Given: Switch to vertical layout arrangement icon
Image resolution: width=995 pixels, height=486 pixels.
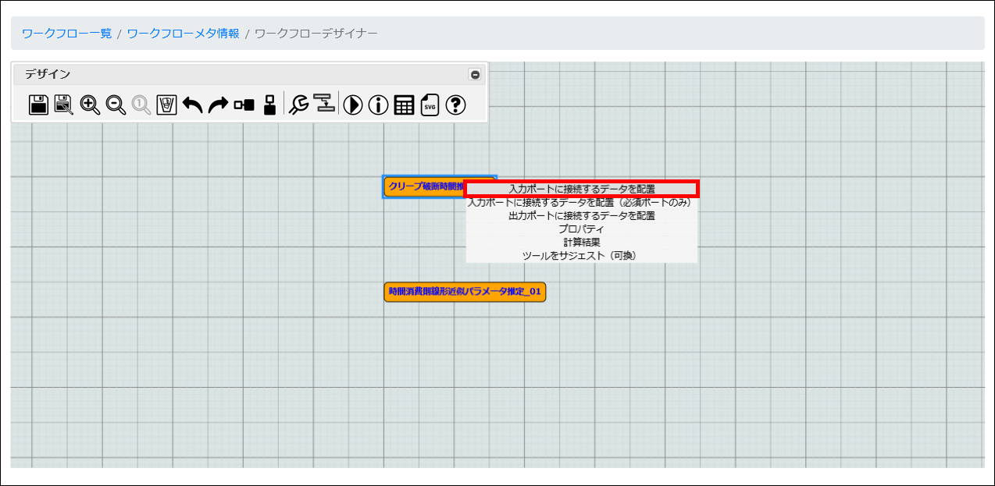Looking at the screenshot, I should point(269,105).
